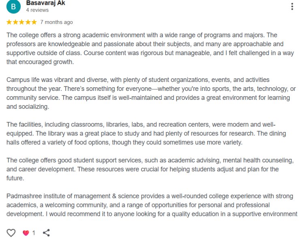Image resolution: width=304 pixels, height=239 pixels.
Task: Click the red heart reaction icon
Action: (x=26, y=233)
